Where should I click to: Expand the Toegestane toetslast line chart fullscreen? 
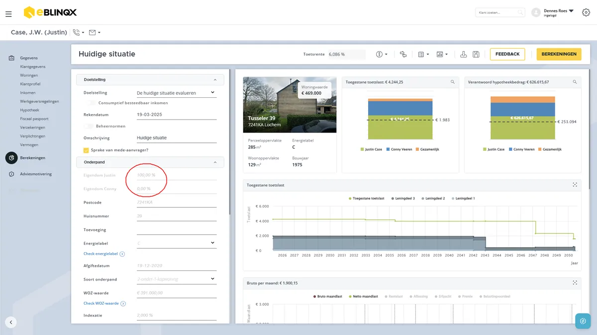coord(575,185)
